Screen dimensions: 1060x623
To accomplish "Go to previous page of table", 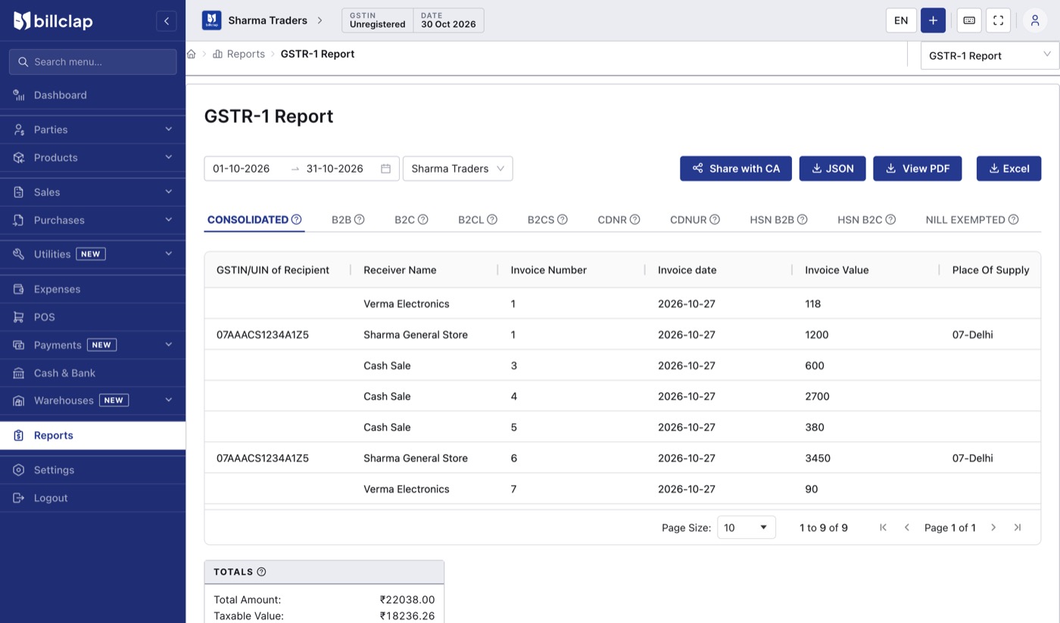I will tap(907, 528).
